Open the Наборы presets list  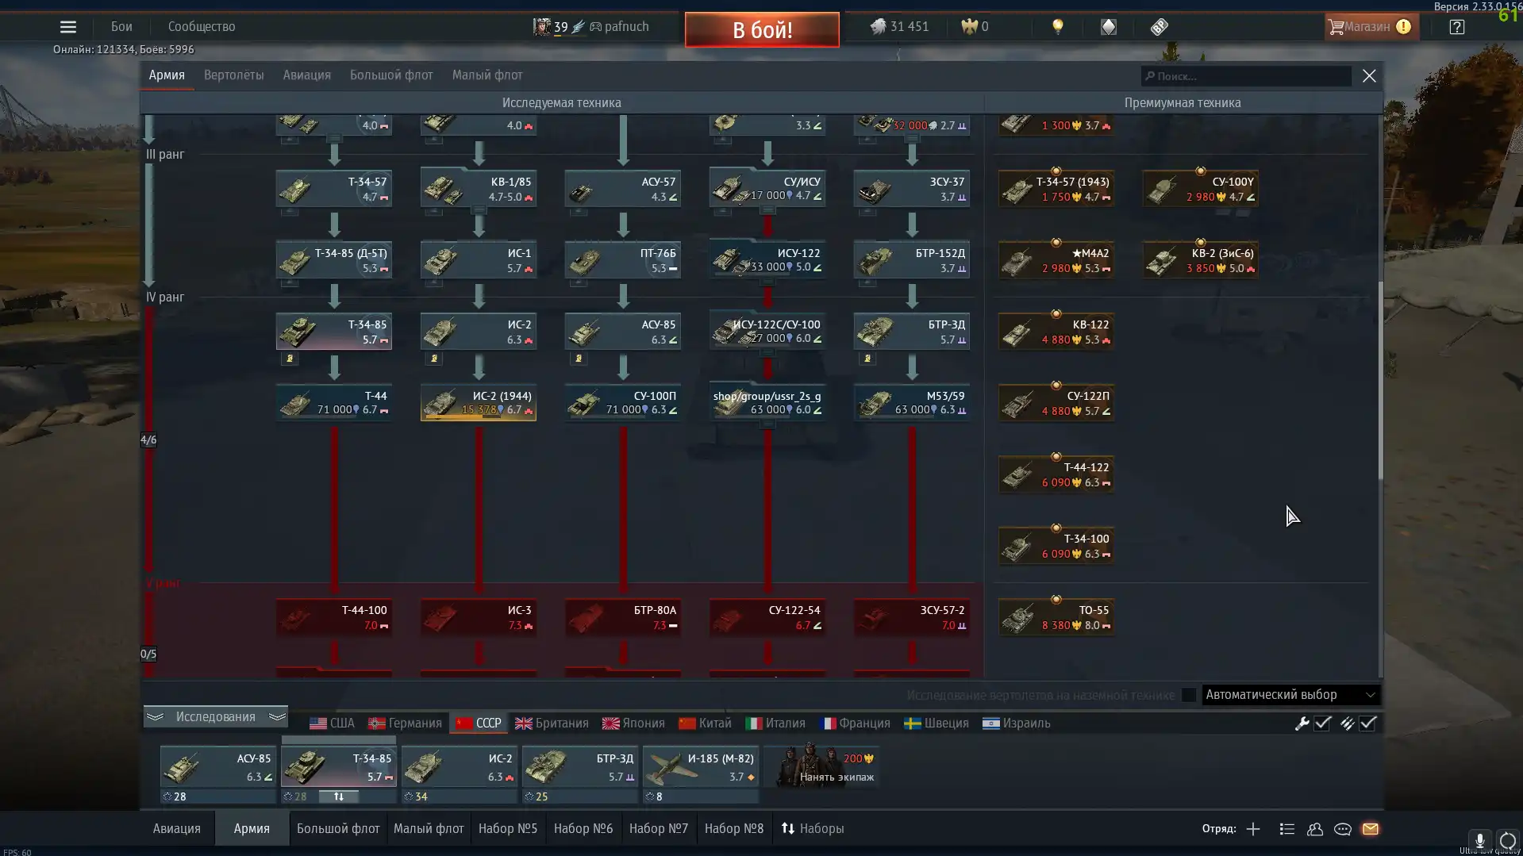pos(813,828)
